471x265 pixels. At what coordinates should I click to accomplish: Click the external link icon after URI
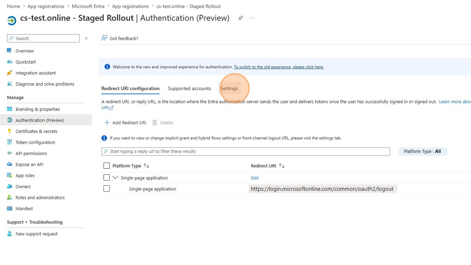coord(111,108)
